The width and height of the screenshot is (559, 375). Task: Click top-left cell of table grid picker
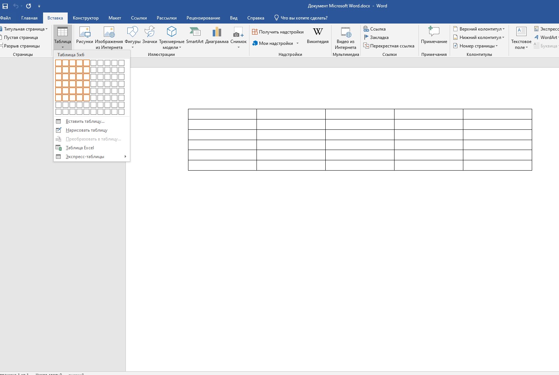coord(59,63)
